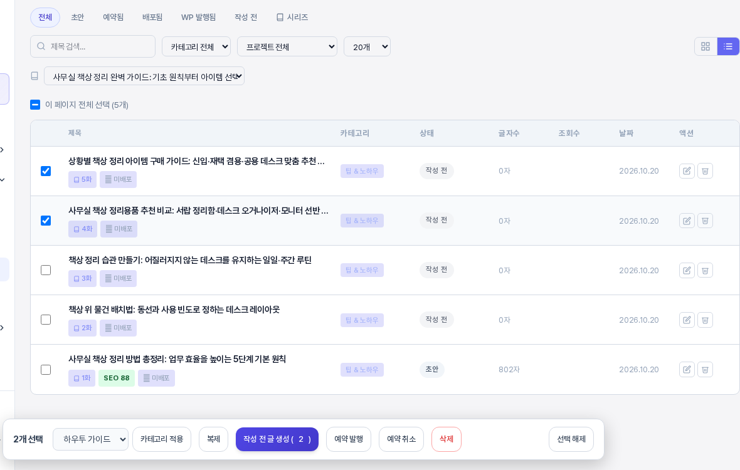Switch to grid view layout

tap(706, 46)
